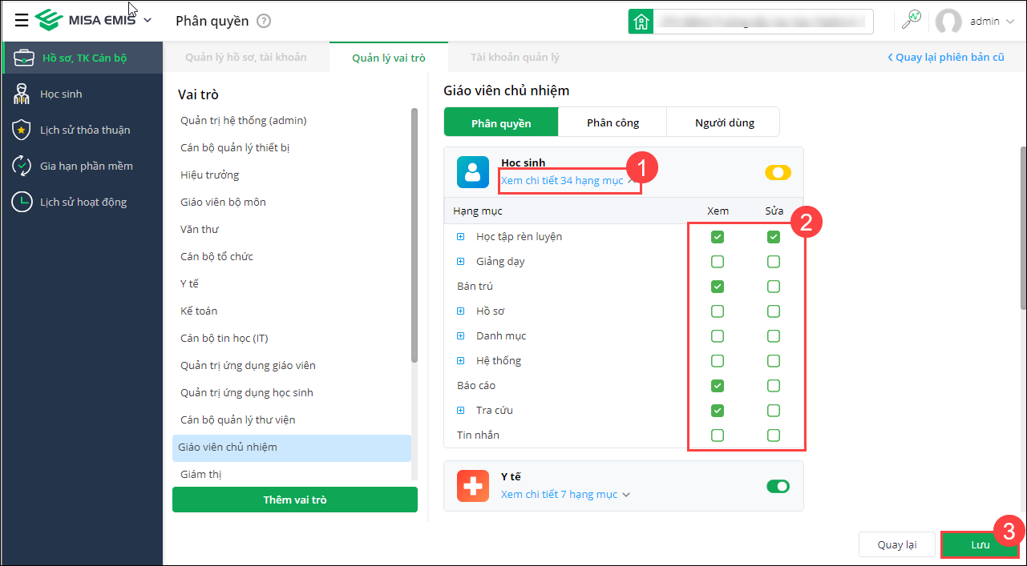The height and width of the screenshot is (566, 1027).
Task: Click the MISA EMIS logo
Action: click(x=87, y=21)
